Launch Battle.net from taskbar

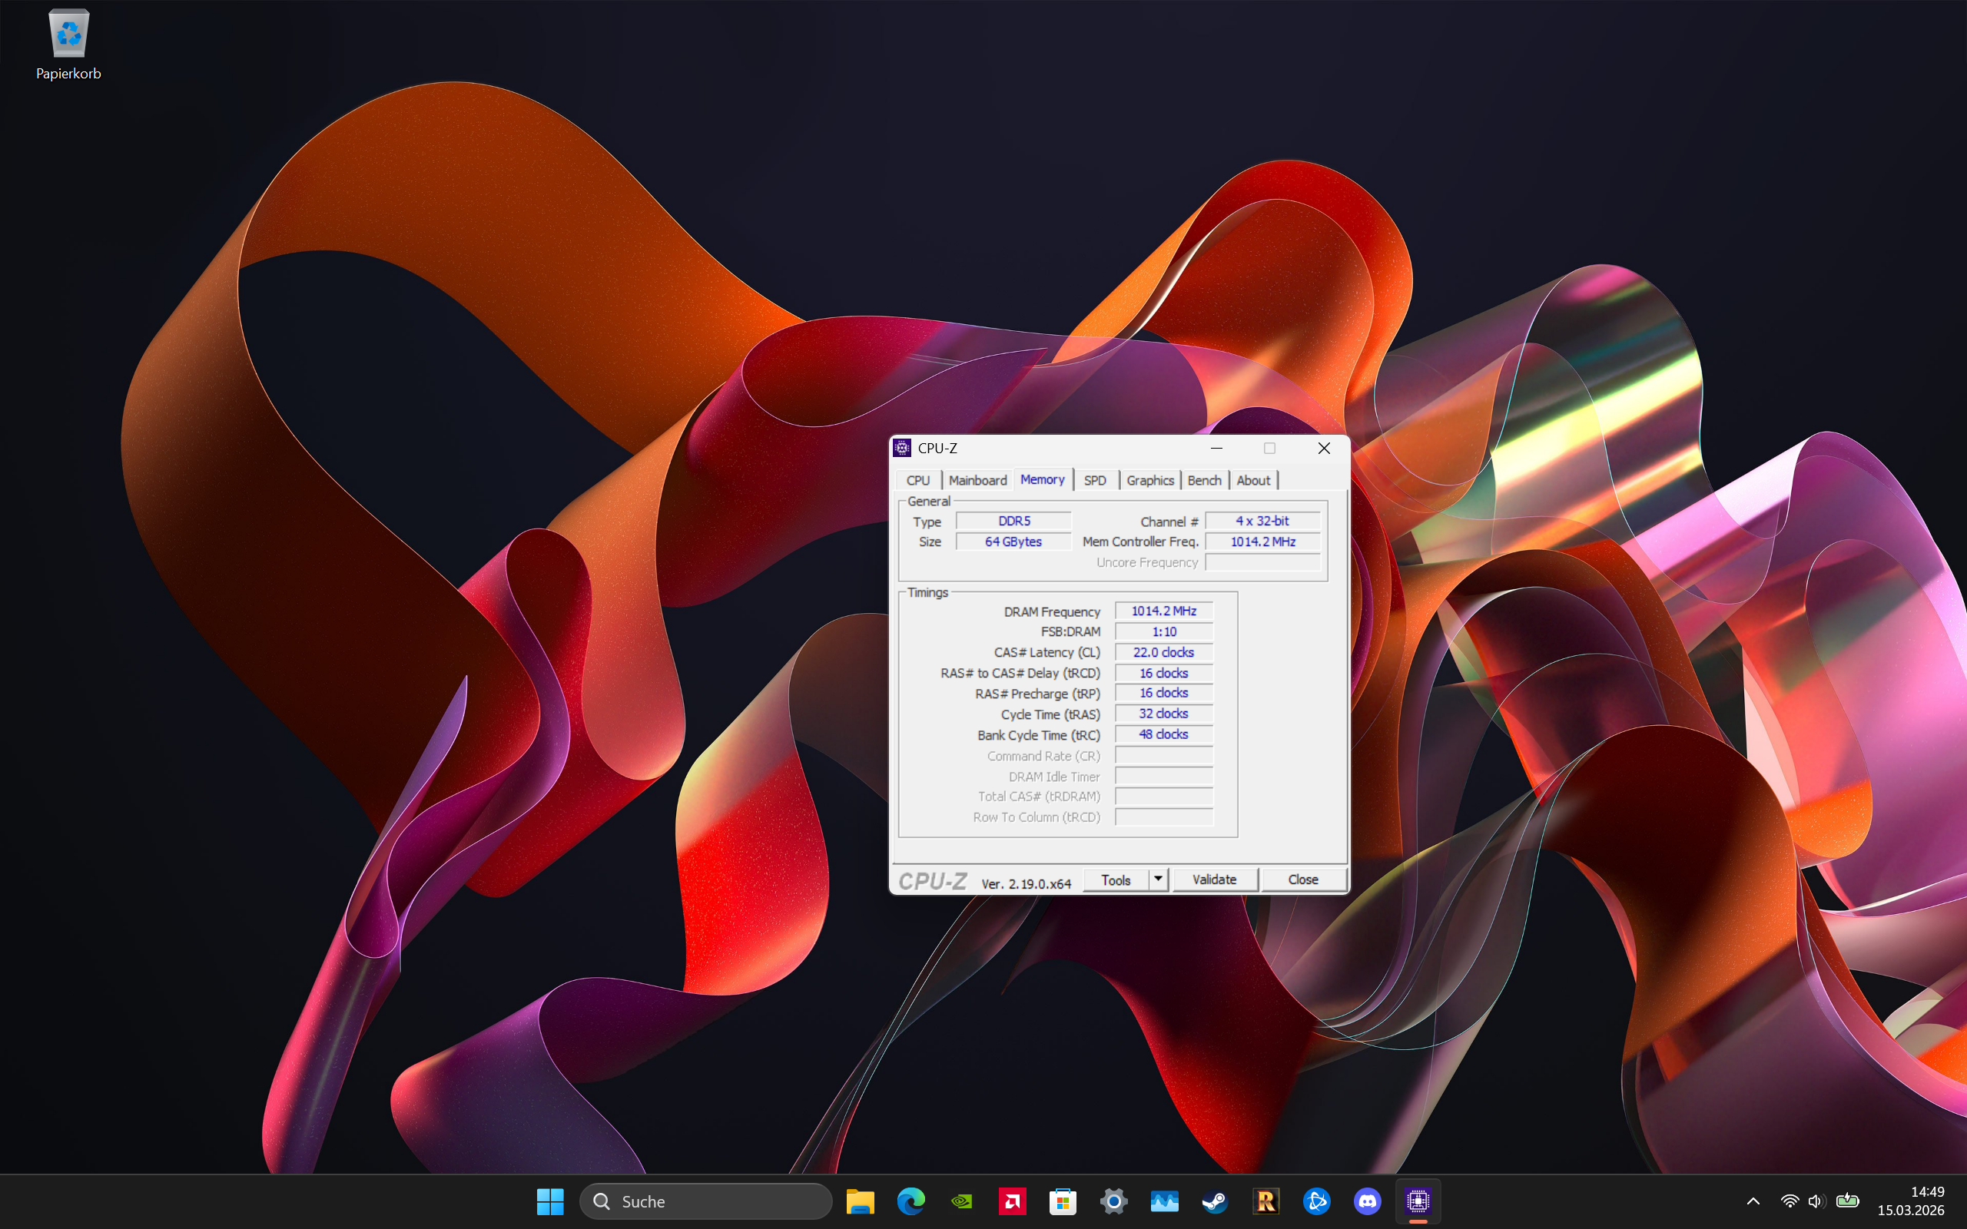[x=1316, y=1201]
